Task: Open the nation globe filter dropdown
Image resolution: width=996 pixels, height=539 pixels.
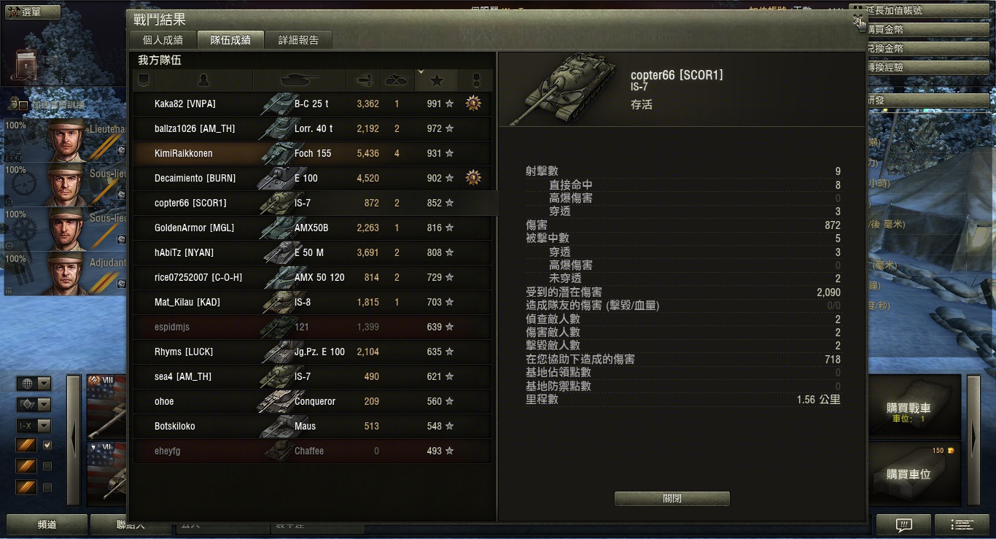Action: pyautogui.click(x=34, y=384)
